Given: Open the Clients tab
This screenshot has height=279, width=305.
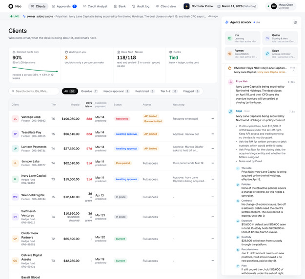Looking at the screenshot, I should tap(38, 6).
